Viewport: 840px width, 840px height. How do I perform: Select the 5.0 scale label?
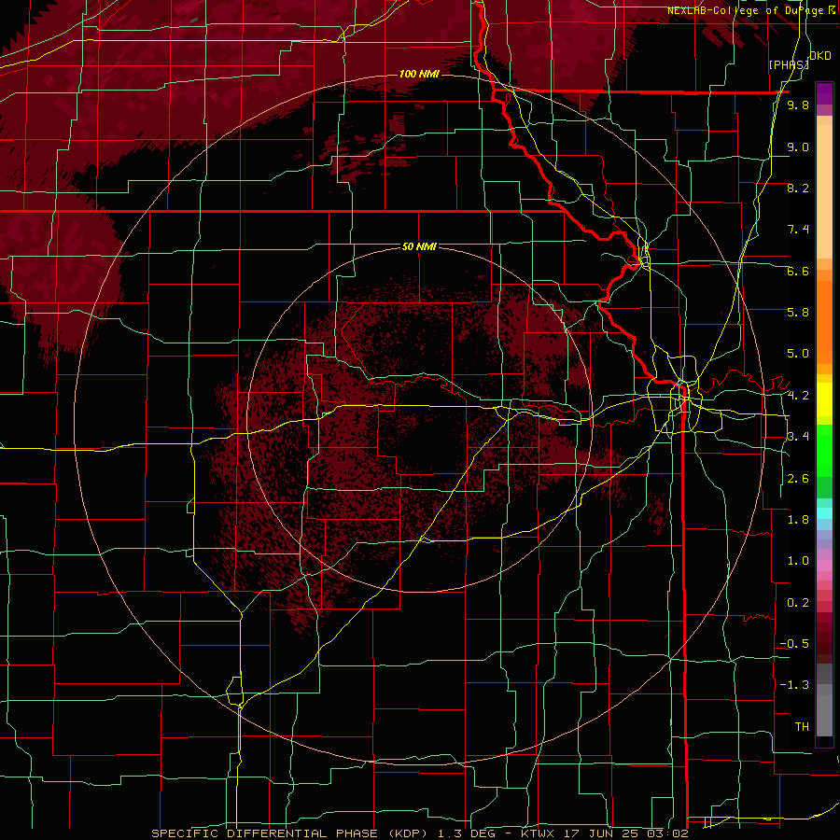(x=798, y=354)
